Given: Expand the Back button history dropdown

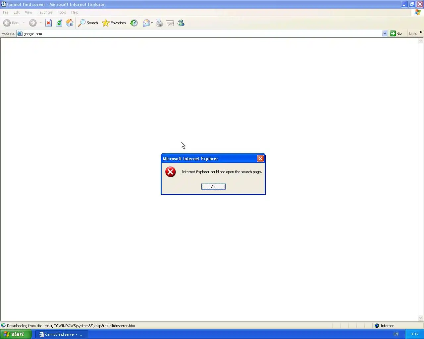Looking at the screenshot, I should (x=24, y=23).
